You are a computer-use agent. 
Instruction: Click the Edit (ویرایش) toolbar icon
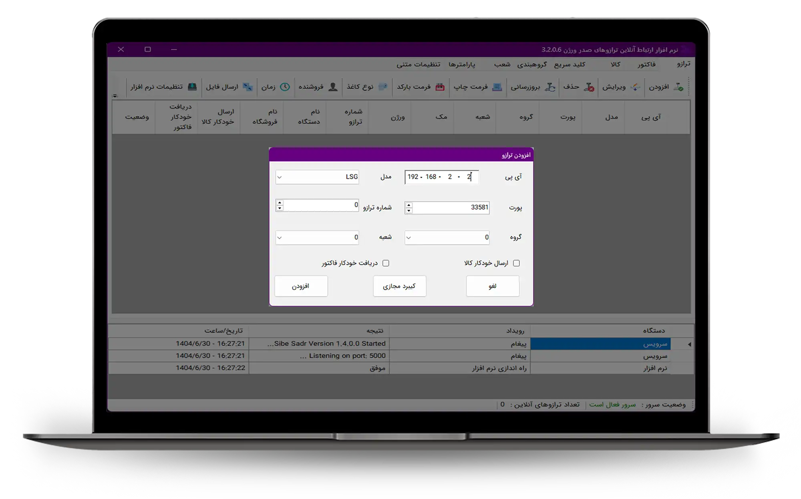[635, 87]
